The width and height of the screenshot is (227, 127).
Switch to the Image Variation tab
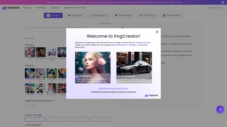point(171,16)
